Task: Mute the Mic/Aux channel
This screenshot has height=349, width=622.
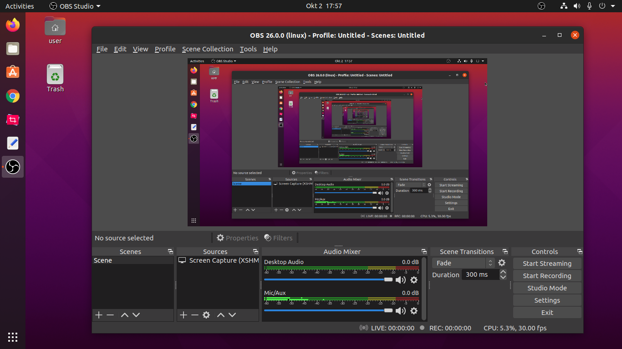Action: [401, 311]
